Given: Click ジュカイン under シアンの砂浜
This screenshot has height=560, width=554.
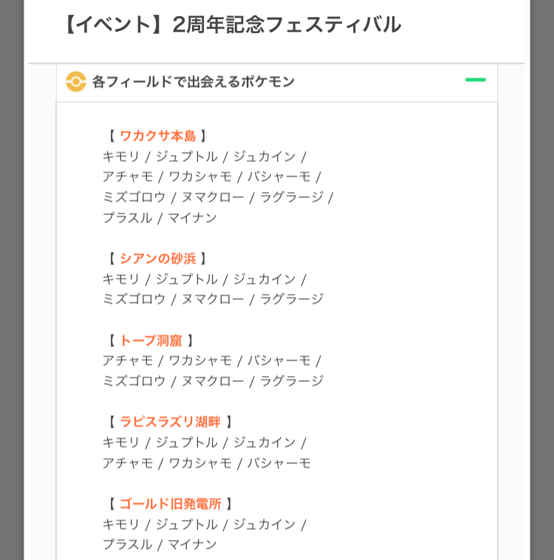Looking at the screenshot, I should [264, 279].
